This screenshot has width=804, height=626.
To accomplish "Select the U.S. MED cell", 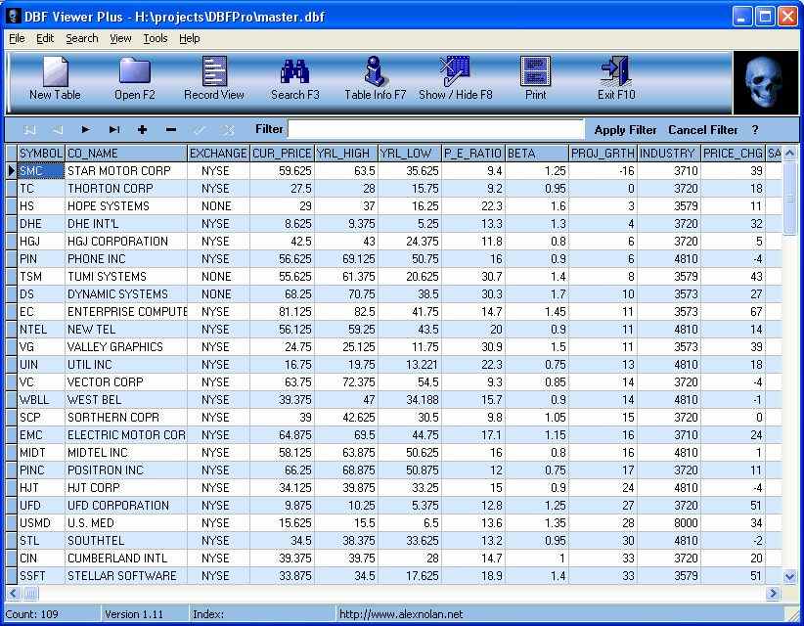I will [x=126, y=523].
